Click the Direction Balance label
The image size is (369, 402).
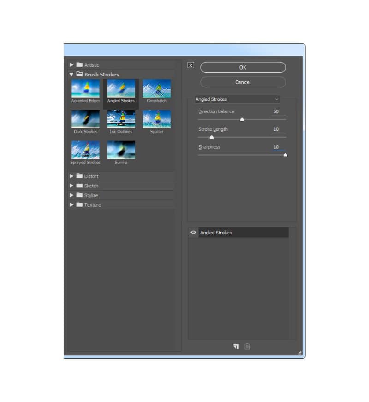216,111
